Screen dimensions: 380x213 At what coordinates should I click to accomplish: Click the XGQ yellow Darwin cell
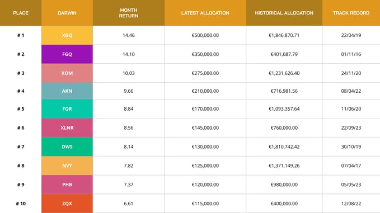pyautogui.click(x=67, y=35)
